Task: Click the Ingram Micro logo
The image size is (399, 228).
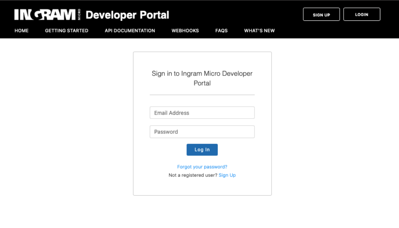Action: [48, 14]
